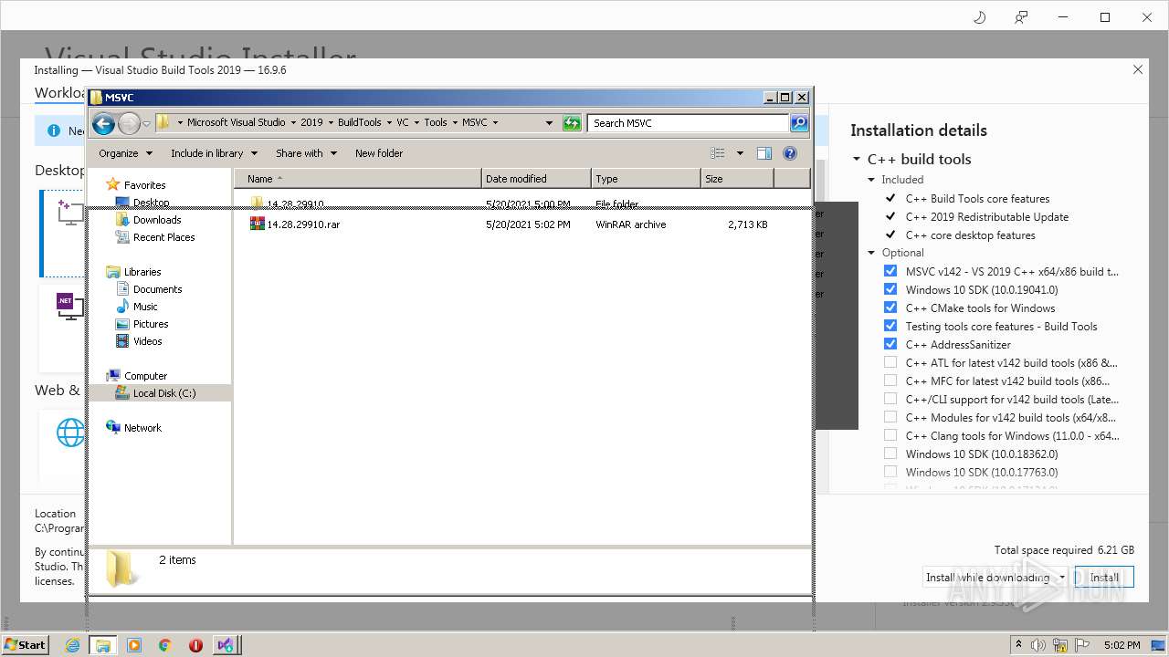
Task: Launch Internet Explorer from the taskbar
Action: tap(72, 645)
